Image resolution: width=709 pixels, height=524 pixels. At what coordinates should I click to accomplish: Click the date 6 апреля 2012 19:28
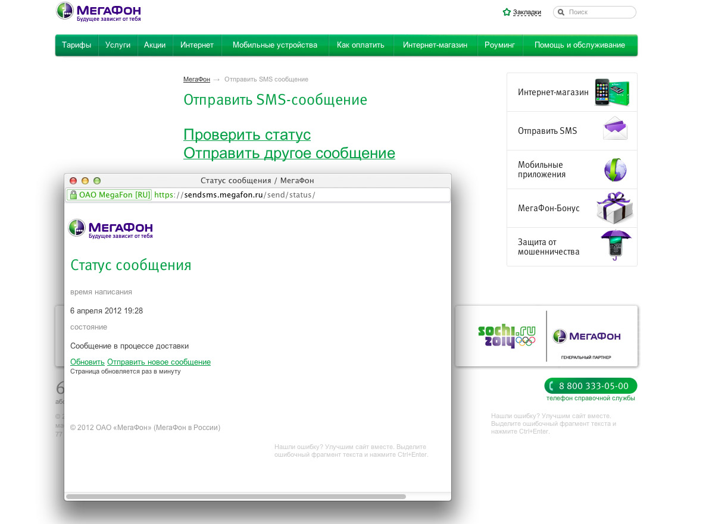107,311
